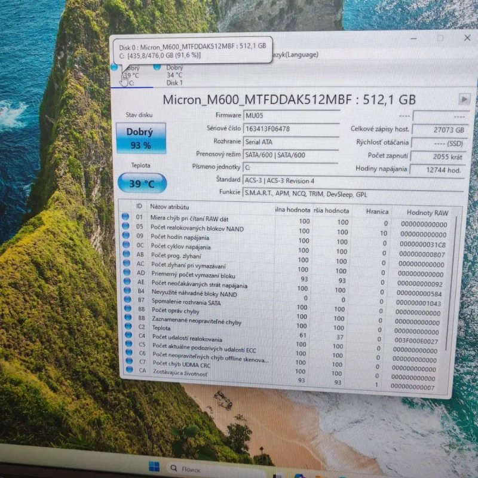Click the Názov atribútu column header
Image resolution: width=478 pixels, height=478 pixels.
tap(170, 207)
